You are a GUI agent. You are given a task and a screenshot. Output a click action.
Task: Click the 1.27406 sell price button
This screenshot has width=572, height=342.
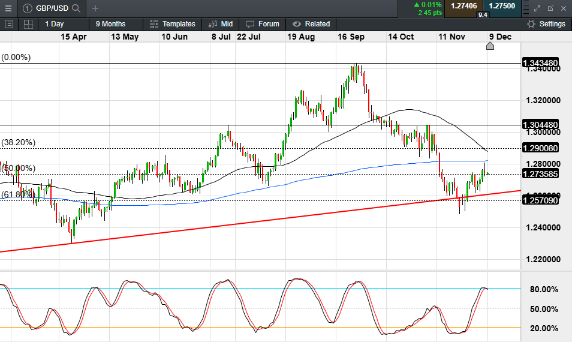463,6
